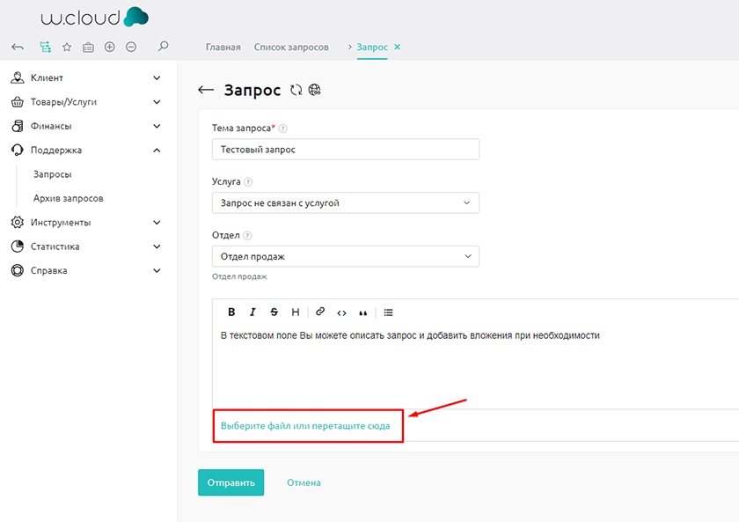
Task: Click the Выберите файл attachment link
Action: tap(305, 425)
